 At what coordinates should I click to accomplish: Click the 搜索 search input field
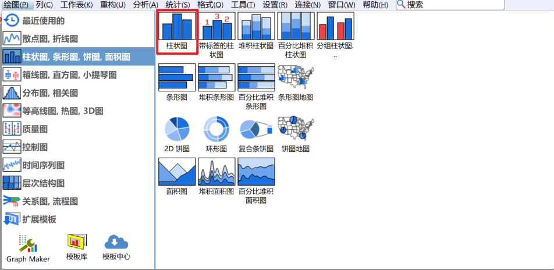451,5
